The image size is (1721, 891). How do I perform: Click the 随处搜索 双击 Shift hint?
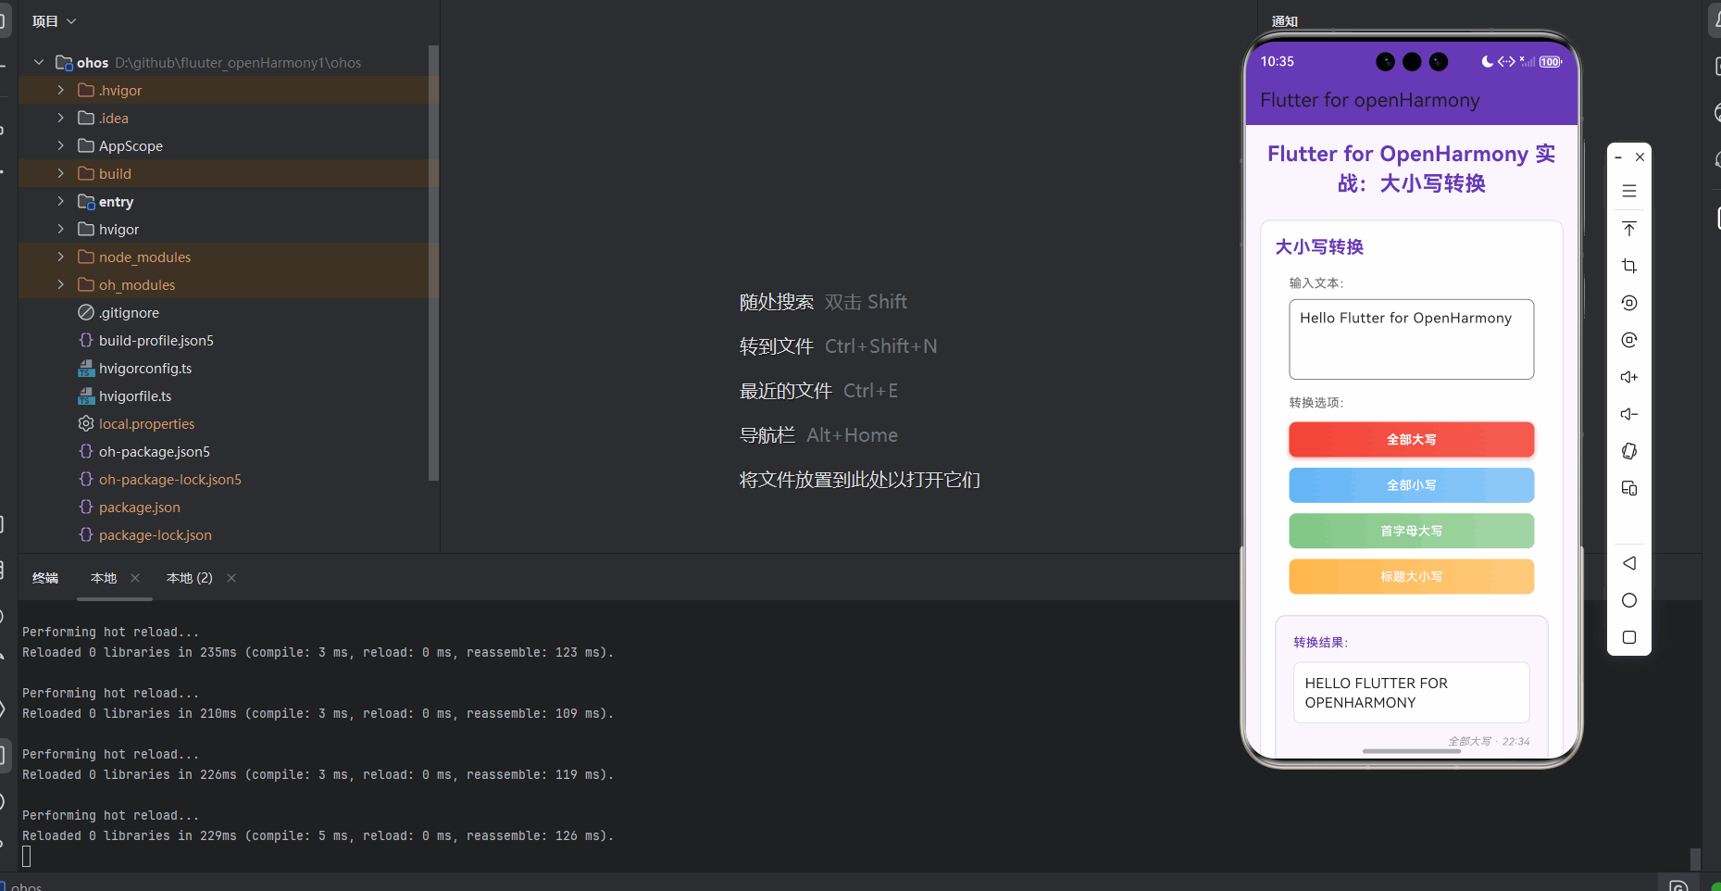[823, 302]
